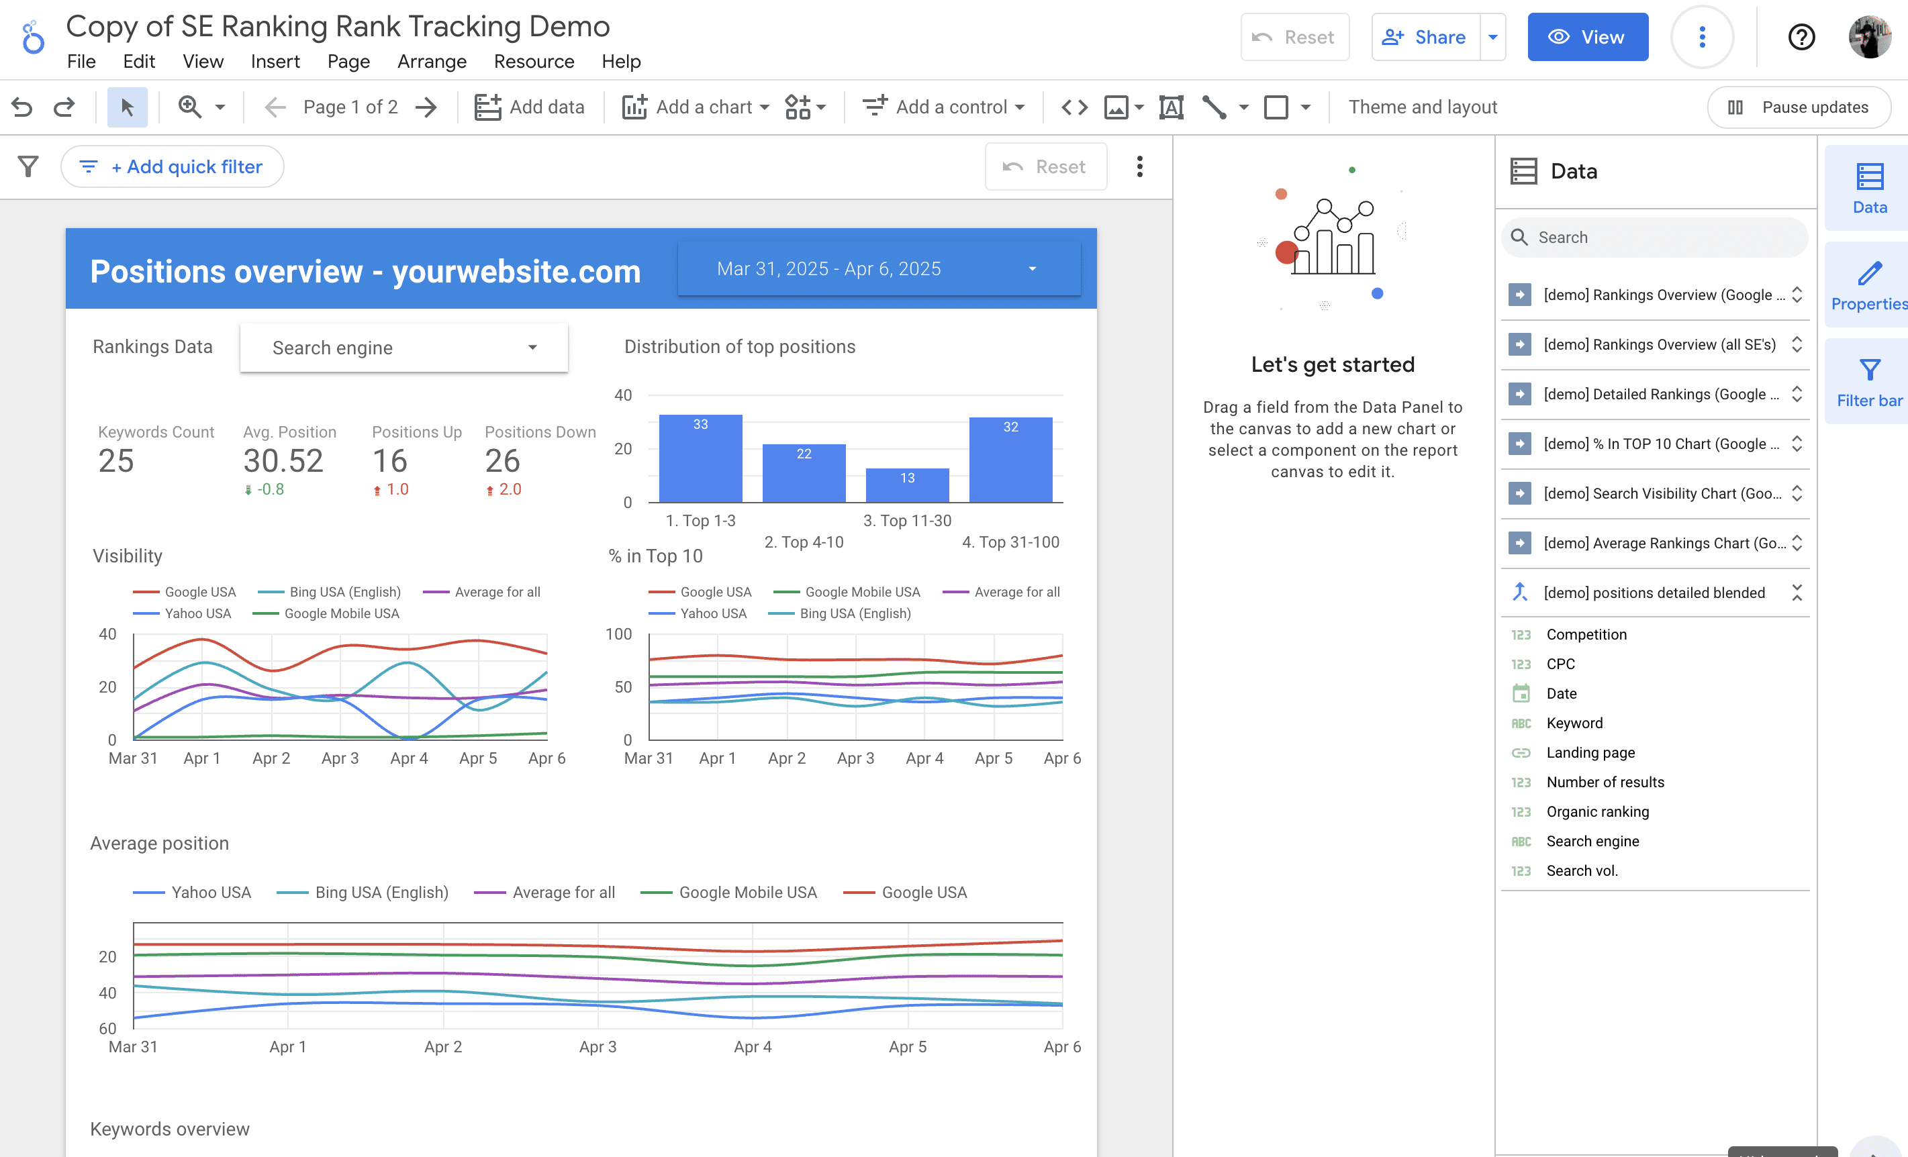1908x1157 pixels.
Task: Open the date range selector dropdown
Action: click(879, 268)
